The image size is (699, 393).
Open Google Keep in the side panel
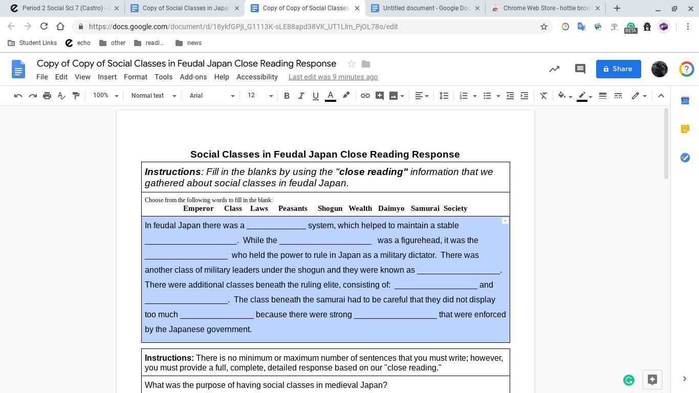685,129
